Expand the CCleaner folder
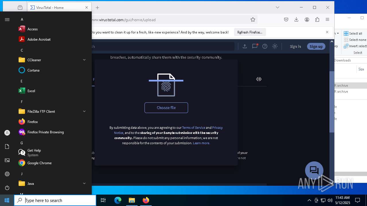Viewport: 367px width, 206px height. (84, 60)
